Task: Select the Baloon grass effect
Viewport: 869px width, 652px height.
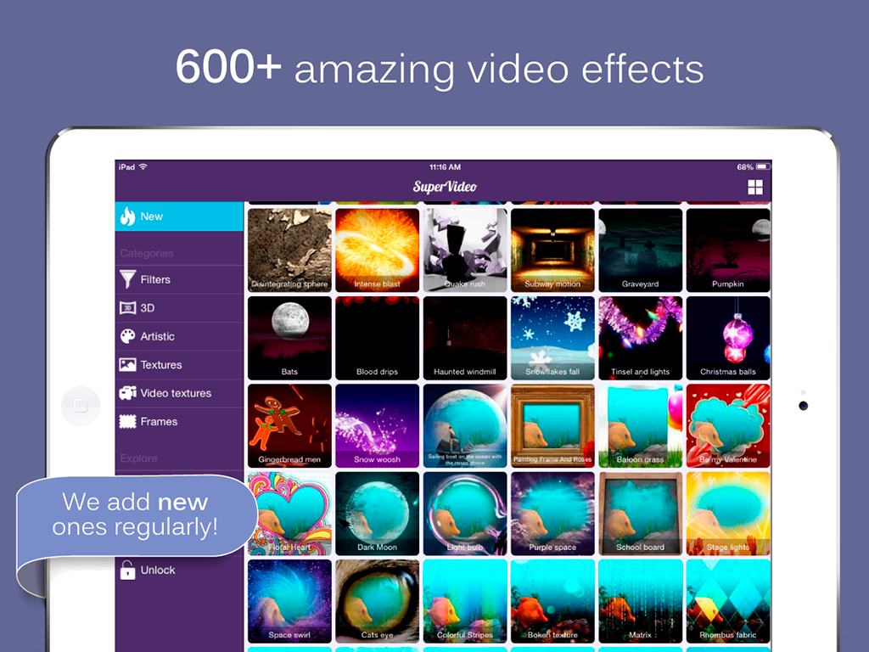Action: click(x=640, y=426)
